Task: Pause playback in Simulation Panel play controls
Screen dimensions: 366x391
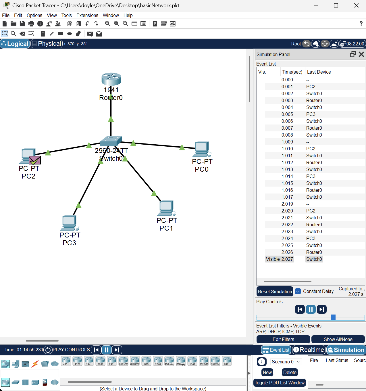Action: coord(311,309)
